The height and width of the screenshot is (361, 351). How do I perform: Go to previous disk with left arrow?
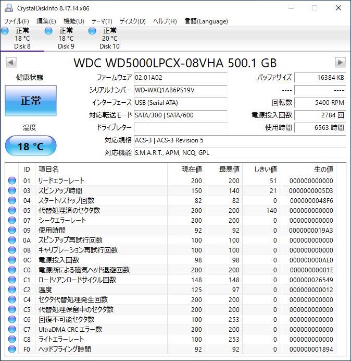click(11, 63)
